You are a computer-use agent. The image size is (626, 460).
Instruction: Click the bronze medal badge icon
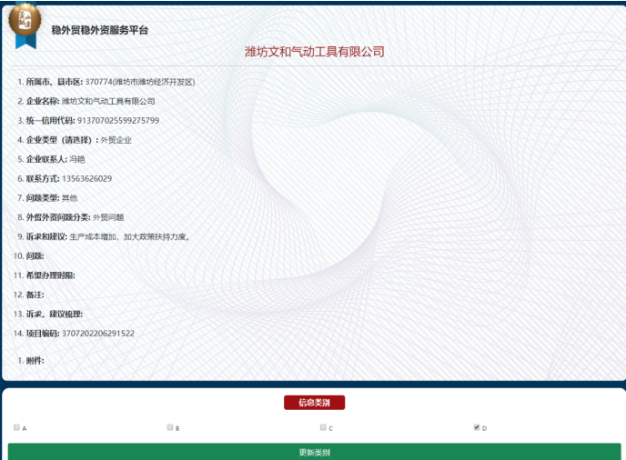[25, 21]
